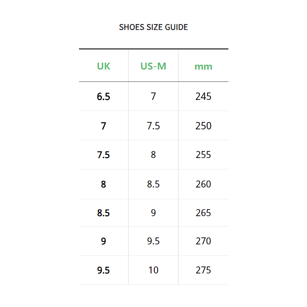The width and height of the screenshot is (307, 307).
Task: Click the SHOES SIZE GUIDE title
Action: 153,27
